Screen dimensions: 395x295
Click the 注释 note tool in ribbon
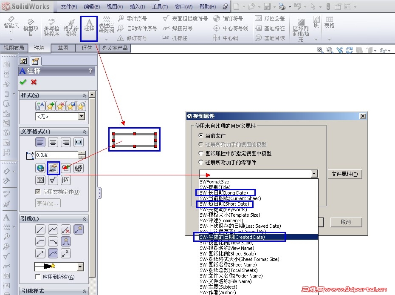[x=89, y=25]
